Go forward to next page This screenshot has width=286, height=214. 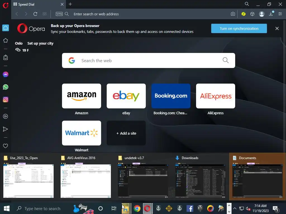(26, 14)
